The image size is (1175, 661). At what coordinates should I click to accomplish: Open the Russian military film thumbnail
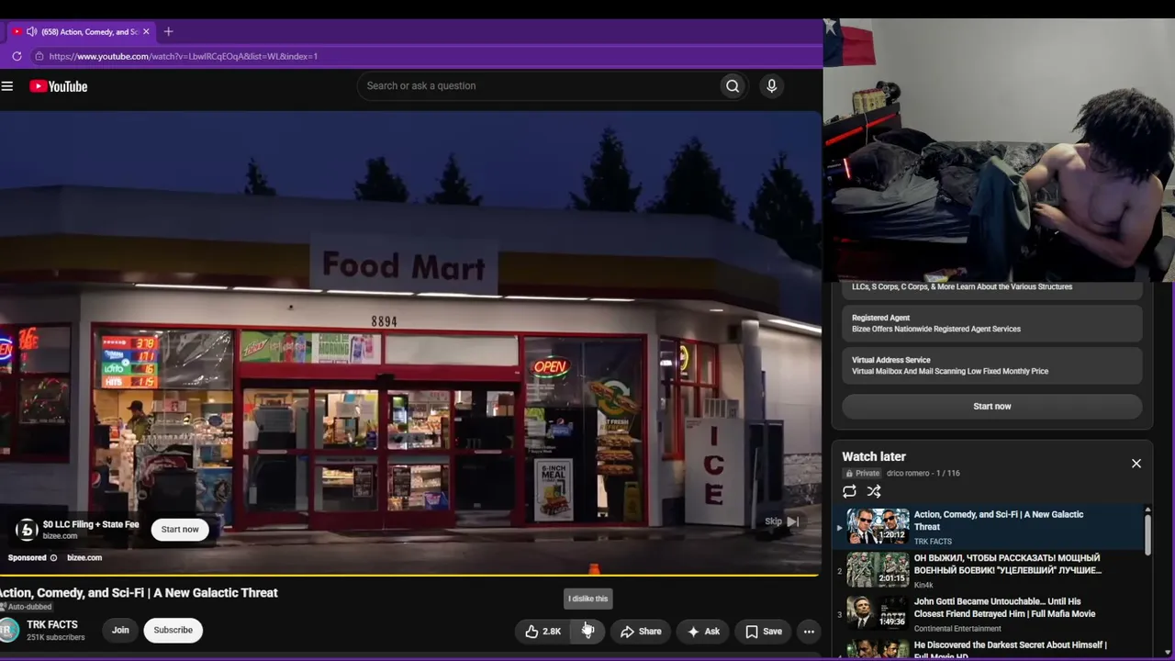(878, 570)
